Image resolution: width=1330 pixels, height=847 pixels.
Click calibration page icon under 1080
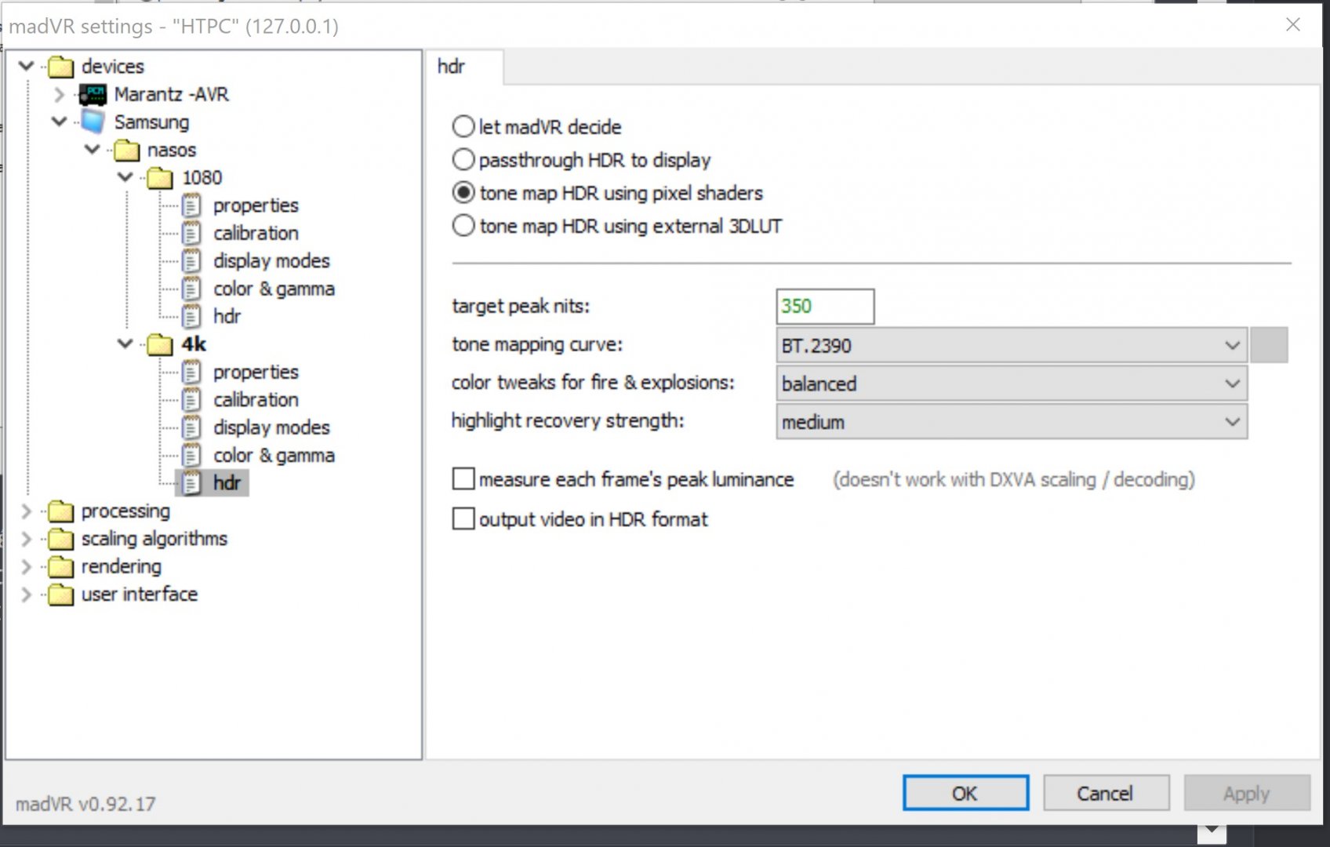click(191, 234)
